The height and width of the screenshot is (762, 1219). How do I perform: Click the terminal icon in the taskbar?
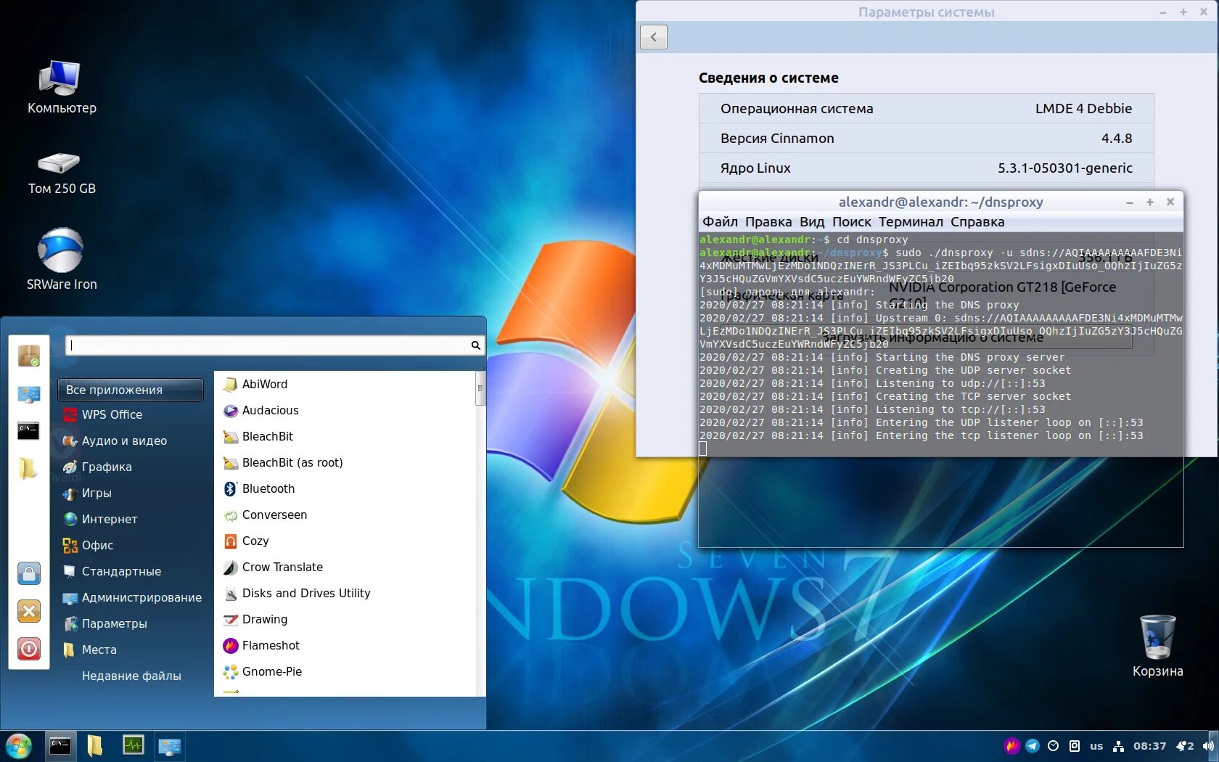pyautogui.click(x=60, y=745)
